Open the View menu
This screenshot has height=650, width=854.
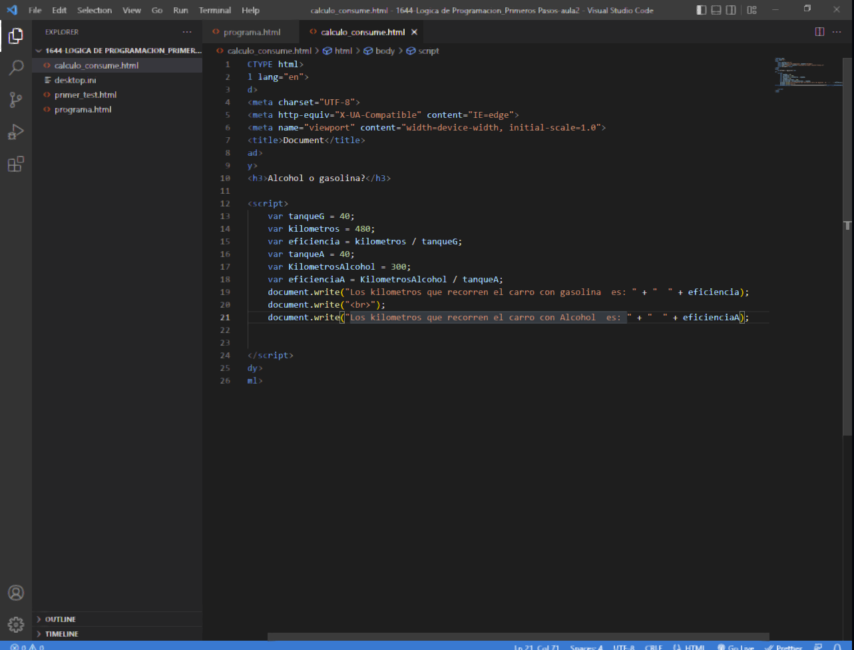coord(132,10)
